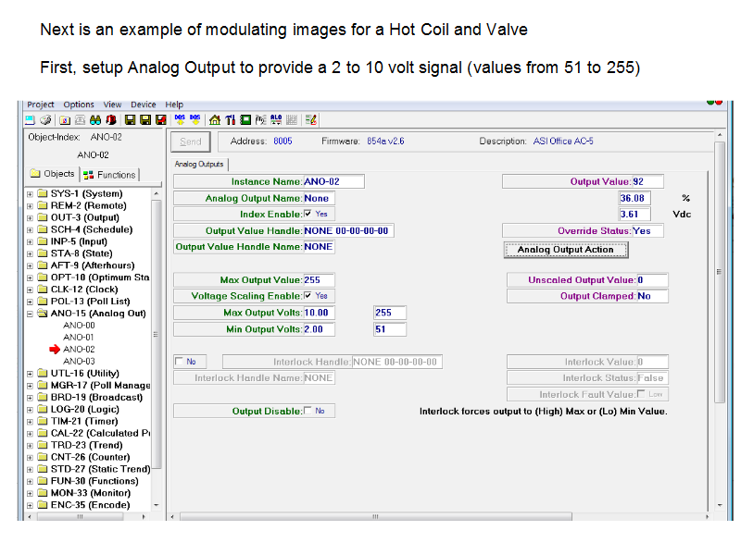Click the telephone toolbar icon
This screenshot has height=555, width=741.
81,120
